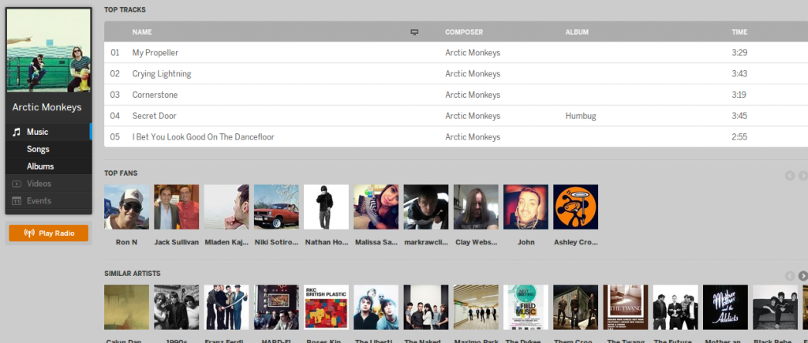This screenshot has height=343, width=808.
Task: Select I Bet You Look Good On The Dancefloor
Action: coord(203,137)
